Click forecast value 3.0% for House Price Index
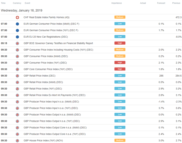Viewport: 182px width, 143px height. click(161, 141)
